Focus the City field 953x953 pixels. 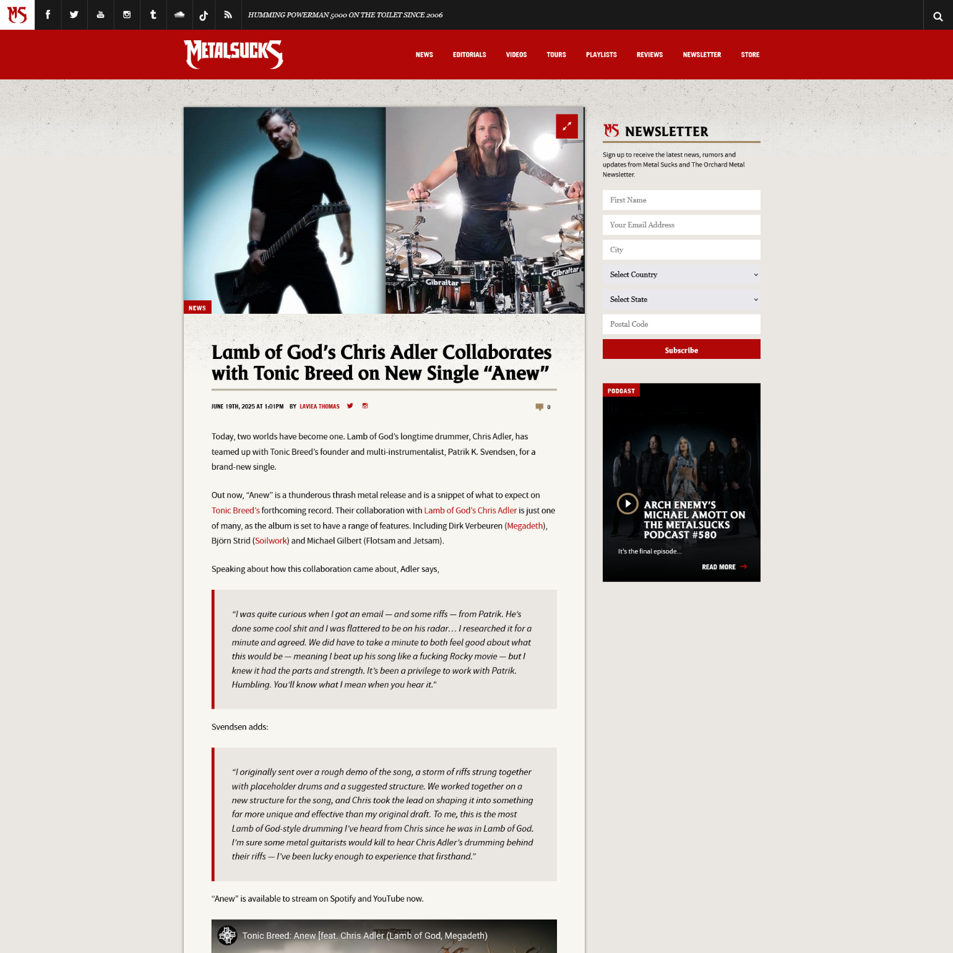pos(681,249)
